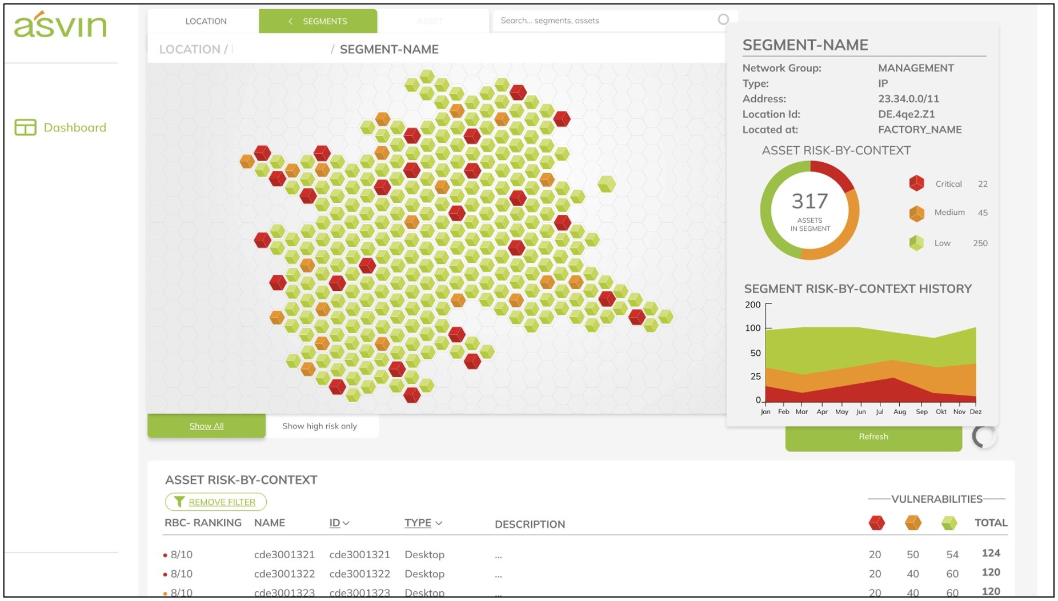Image resolution: width=1058 pixels, height=601 pixels.
Task: Click the red Critical legend hexagon
Action: tap(916, 183)
